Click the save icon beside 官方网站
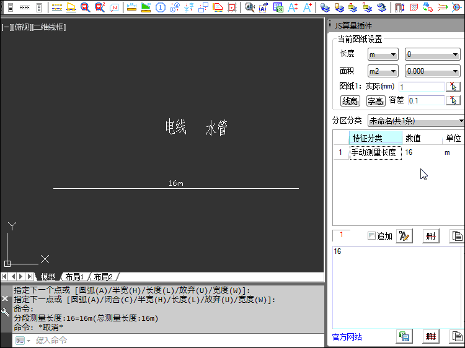 click(x=404, y=337)
